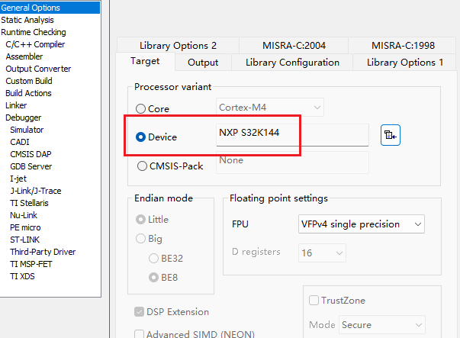Open the device selection list button

391,135
